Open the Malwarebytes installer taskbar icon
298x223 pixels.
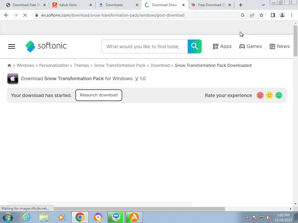116,217
